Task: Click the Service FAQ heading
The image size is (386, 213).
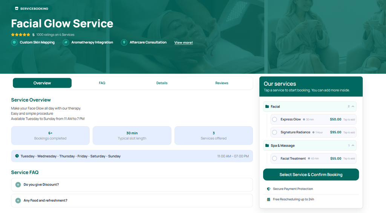Action: (x=25, y=172)
